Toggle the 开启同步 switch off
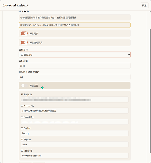151x163 pixels. click(x=24, y=33)
